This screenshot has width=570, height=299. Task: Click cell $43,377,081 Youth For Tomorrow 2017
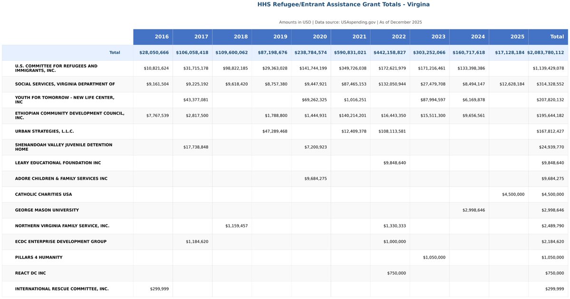(195, 100)
